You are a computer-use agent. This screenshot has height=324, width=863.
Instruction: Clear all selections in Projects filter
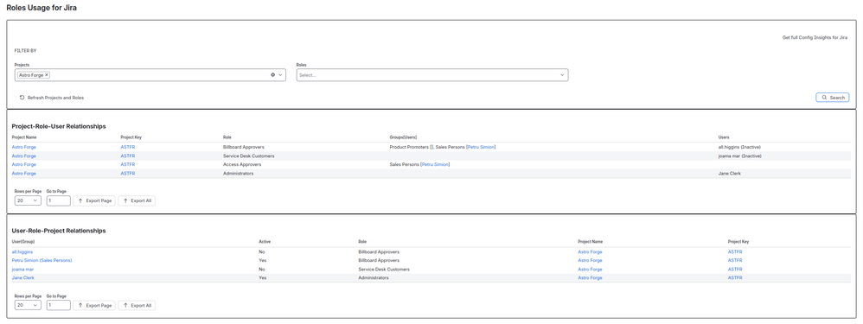(272, 75)
